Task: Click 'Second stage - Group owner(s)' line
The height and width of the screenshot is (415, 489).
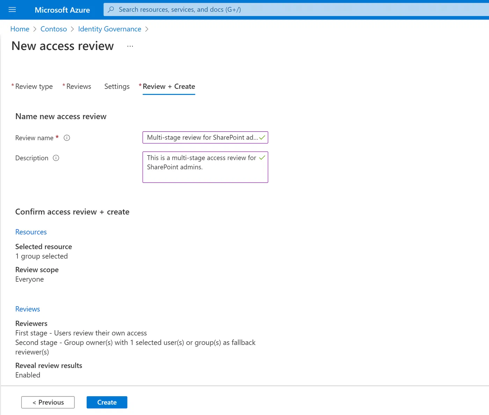Action: tap(136, 347)
